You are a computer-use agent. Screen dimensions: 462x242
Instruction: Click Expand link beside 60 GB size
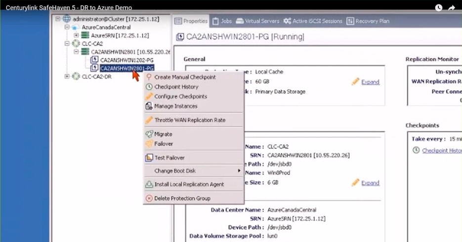pos(370,82)
